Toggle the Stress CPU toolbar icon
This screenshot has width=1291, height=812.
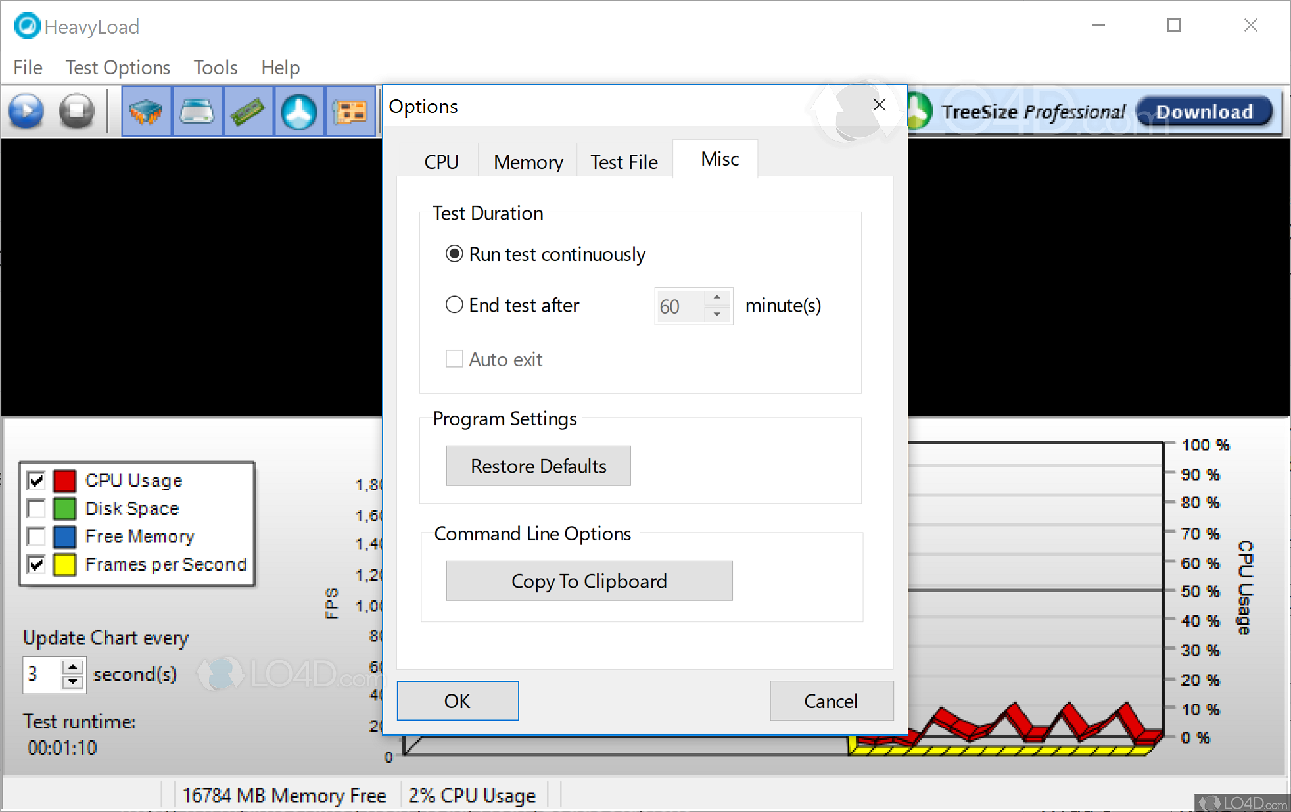[x=146, y=111]
